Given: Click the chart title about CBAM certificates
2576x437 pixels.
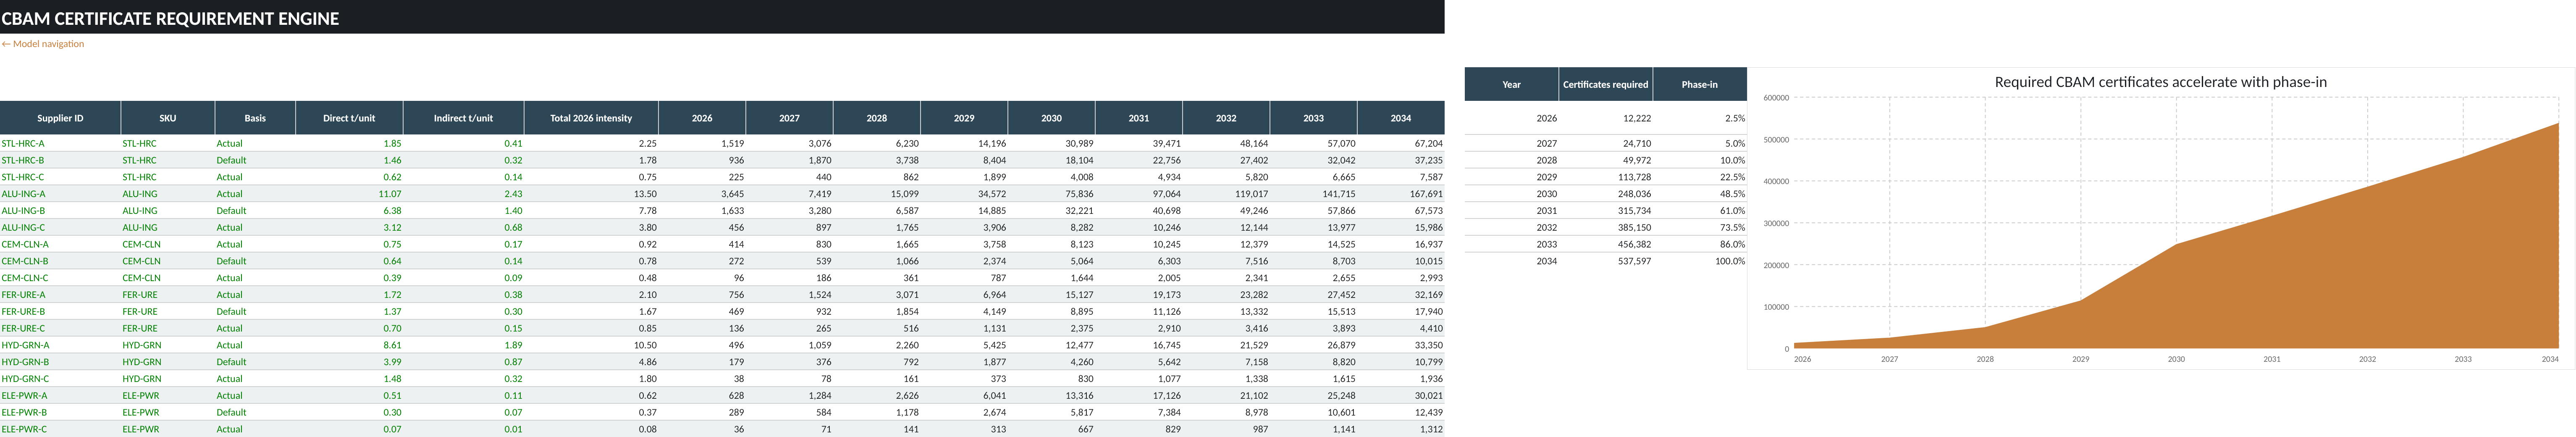Looking at the screenshot, I should click(2160, 82).
